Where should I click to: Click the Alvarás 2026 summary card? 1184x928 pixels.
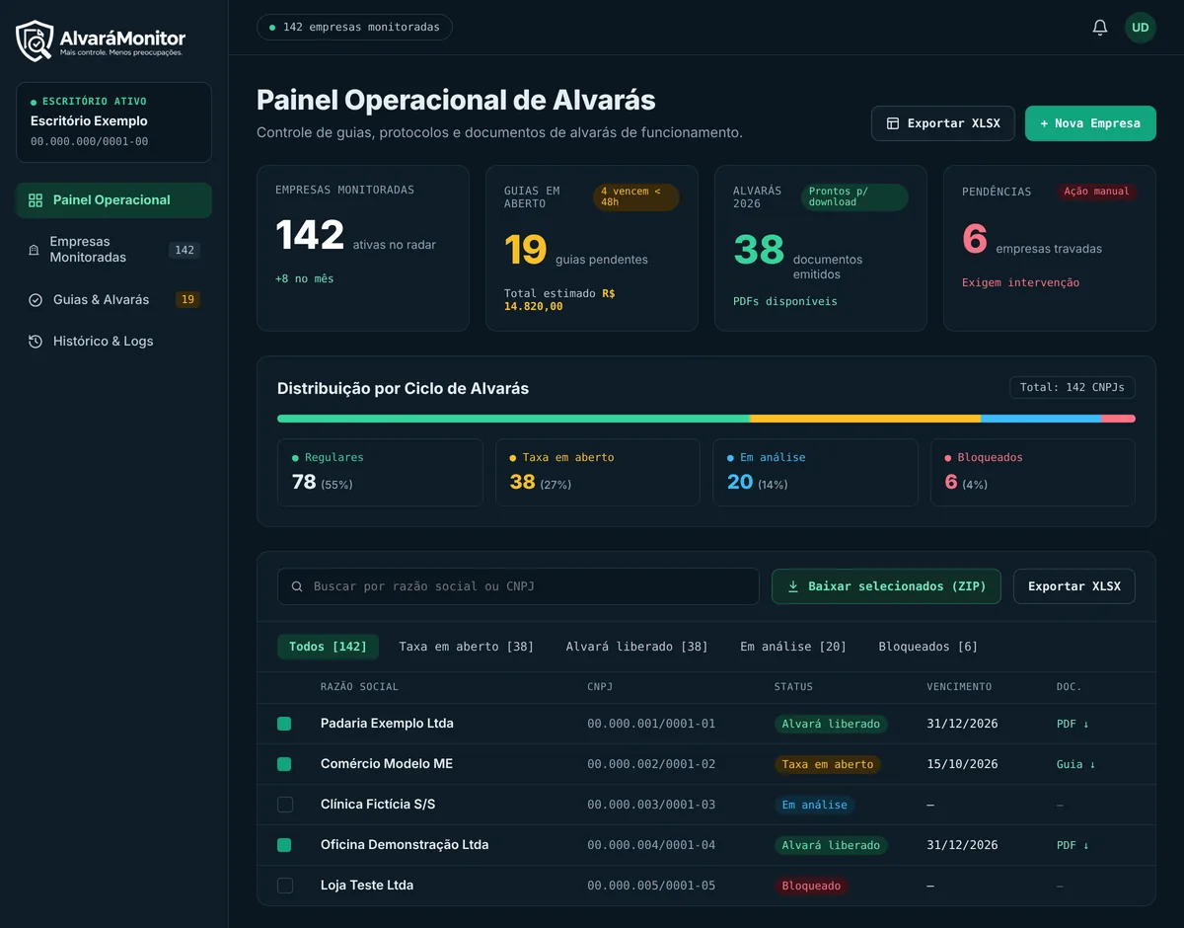tap(821, 248)
